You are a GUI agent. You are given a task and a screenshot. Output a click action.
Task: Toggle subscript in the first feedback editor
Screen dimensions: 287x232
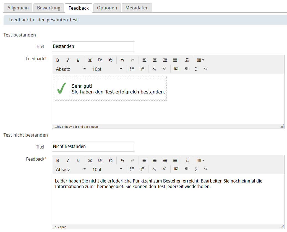154,69
